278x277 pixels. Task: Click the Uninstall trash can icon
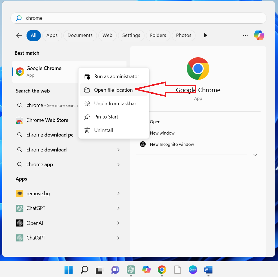click(87, 130)
